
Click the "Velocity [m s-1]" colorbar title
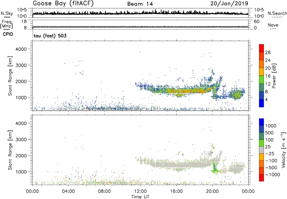pyautogui.click(x=283, y=150)
